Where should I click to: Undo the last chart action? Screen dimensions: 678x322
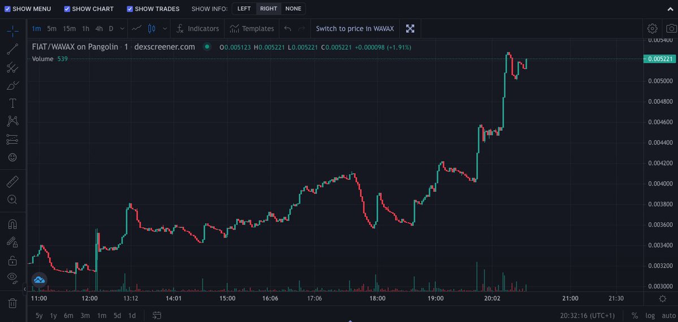[288, 28]
